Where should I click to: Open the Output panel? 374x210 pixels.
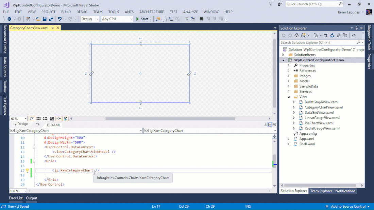pos(32,198)
